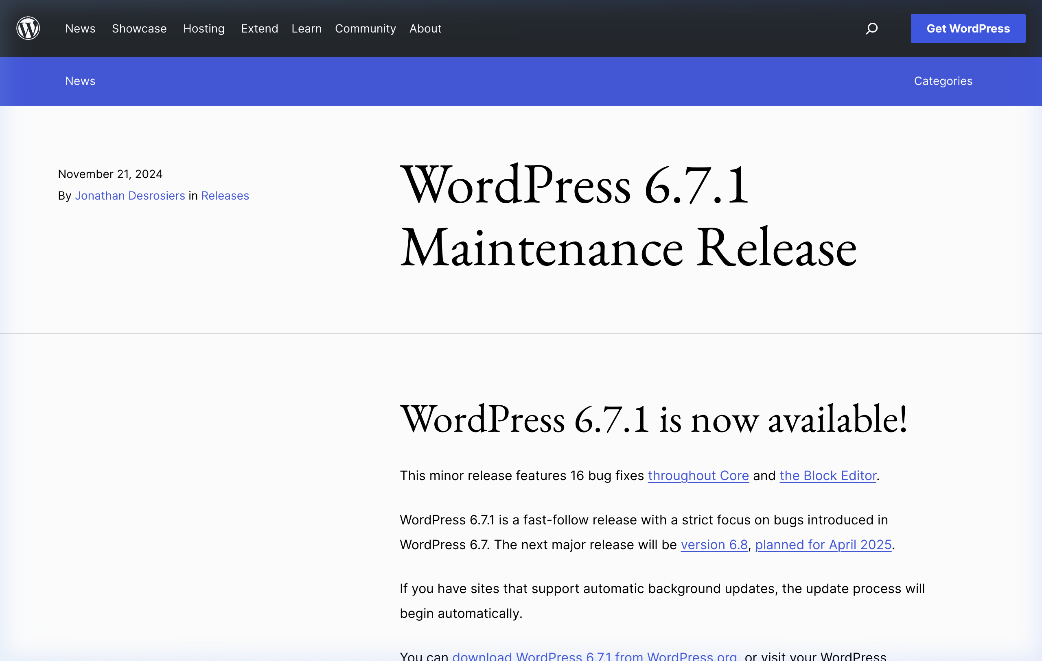This screenshot has width=1042, height=661.
Task: Follow 'the Block Editor' link
Action: point(828,476)
